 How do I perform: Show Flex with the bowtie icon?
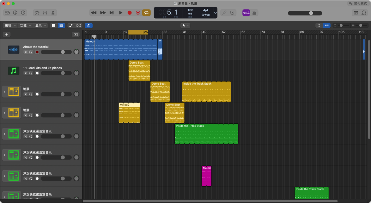79,25
